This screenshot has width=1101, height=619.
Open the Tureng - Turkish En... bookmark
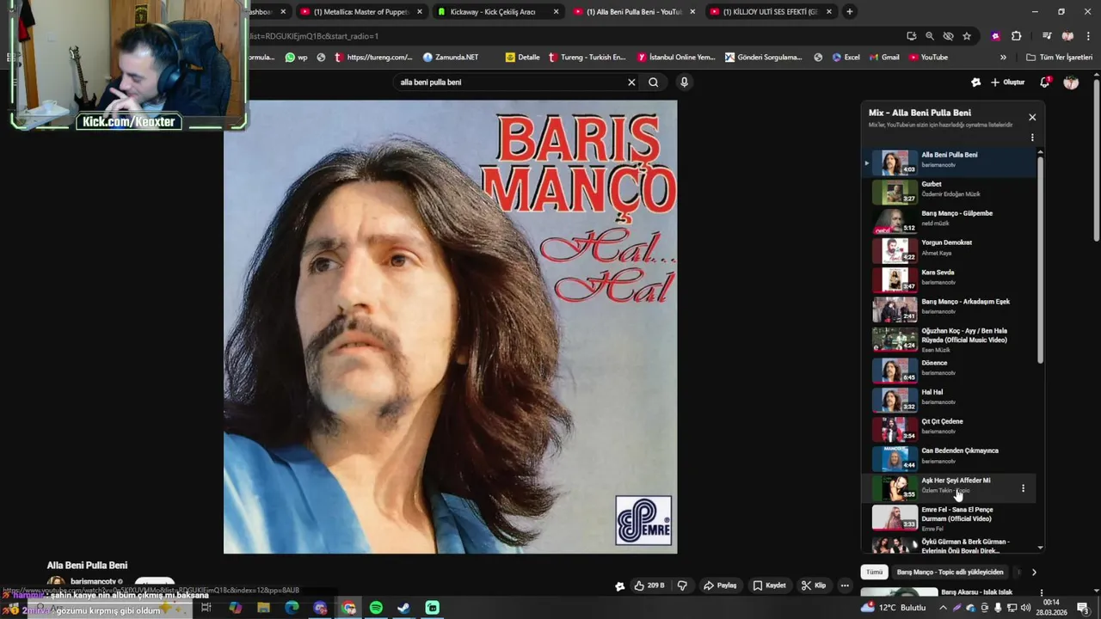[587, 58]
